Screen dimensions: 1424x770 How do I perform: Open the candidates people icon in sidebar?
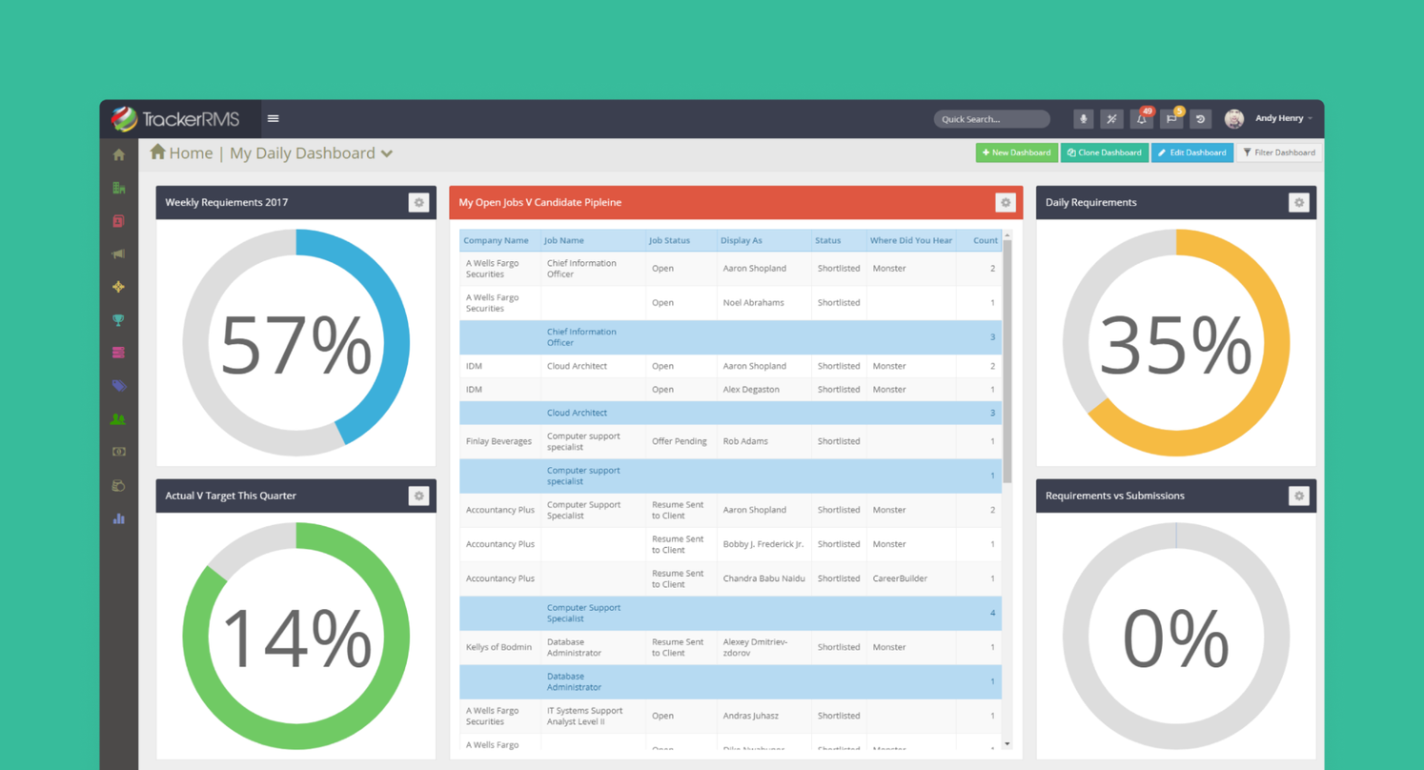(119, 418)
